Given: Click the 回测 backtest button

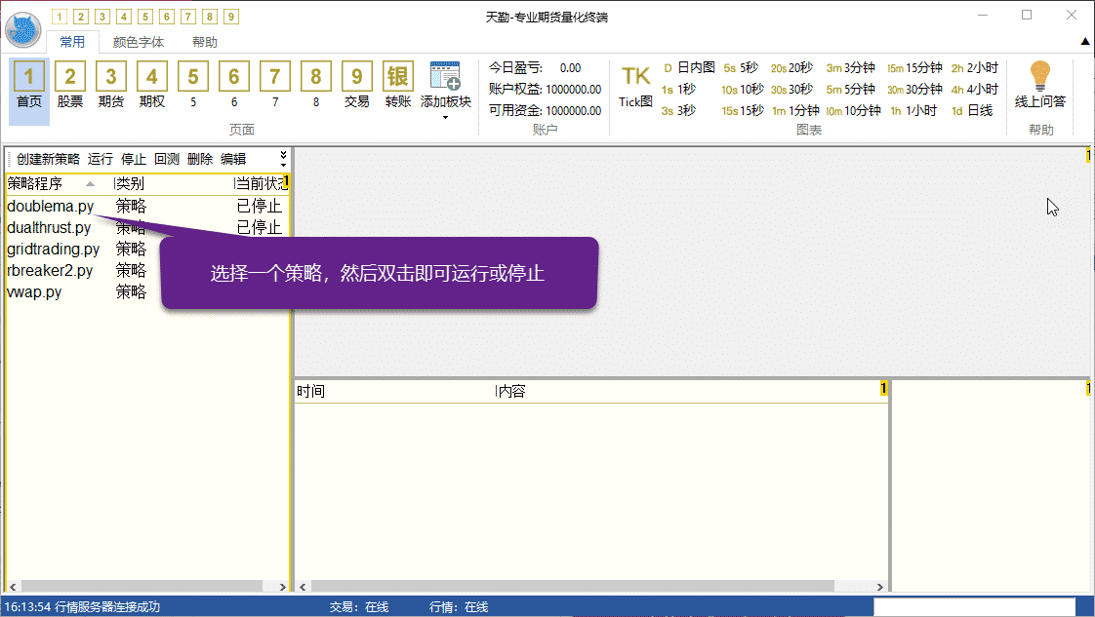Looking at the screenshot, I should (x=167, y=159).
